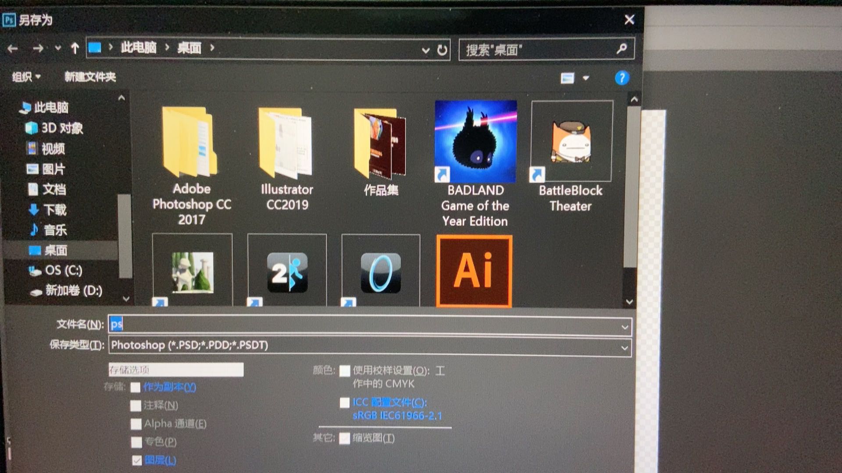Click the blue help question mark icon
Screen dimensions: 842x473
(621, 78)
